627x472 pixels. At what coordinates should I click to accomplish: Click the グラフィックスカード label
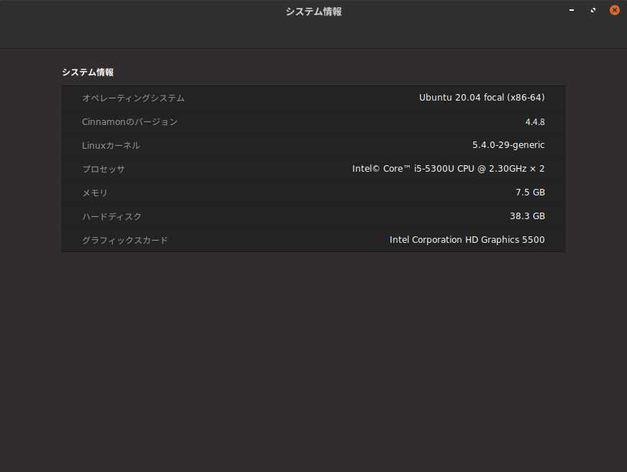pos(125,240)
